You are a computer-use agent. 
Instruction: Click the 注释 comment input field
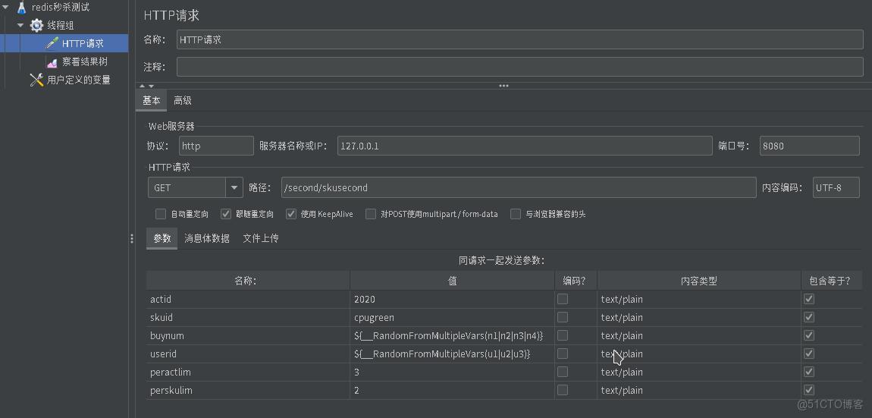[520, 67]
